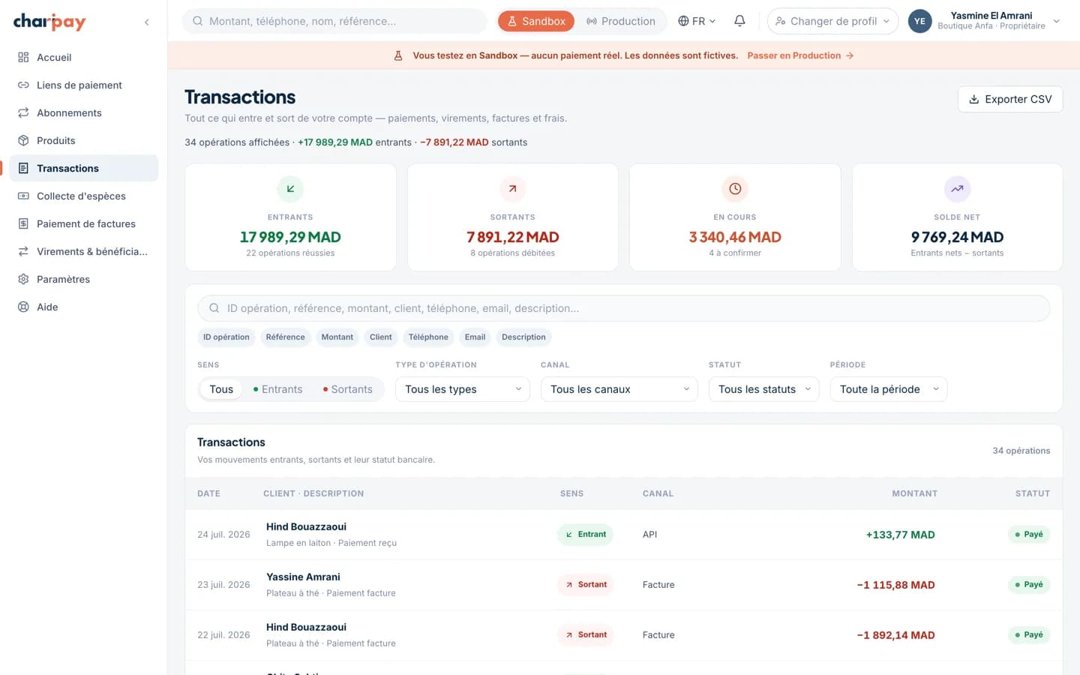Click the DATE column header
Viewport: 1080px width, 675px height.
coord(208,493)
